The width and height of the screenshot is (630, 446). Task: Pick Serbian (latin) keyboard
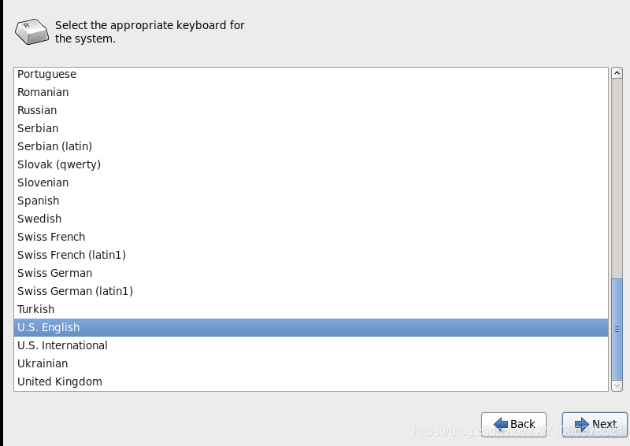tap(311, 146)
